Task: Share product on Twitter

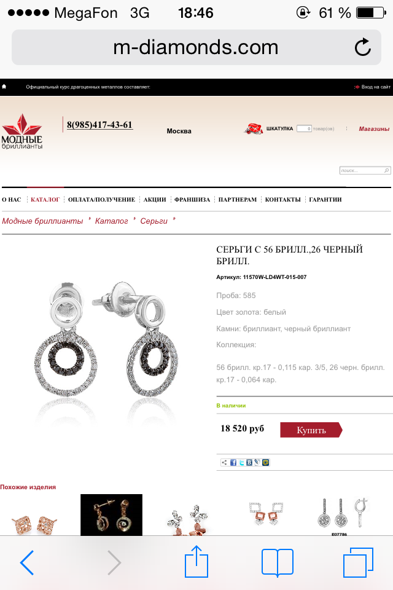Action: pyautogui.click(x=241, y=462)
